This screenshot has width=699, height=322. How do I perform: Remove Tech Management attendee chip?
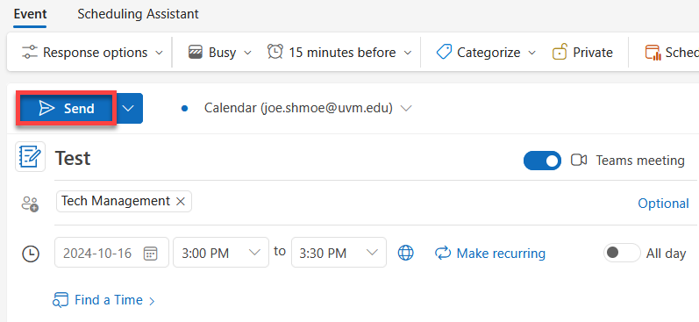[181, 202]
